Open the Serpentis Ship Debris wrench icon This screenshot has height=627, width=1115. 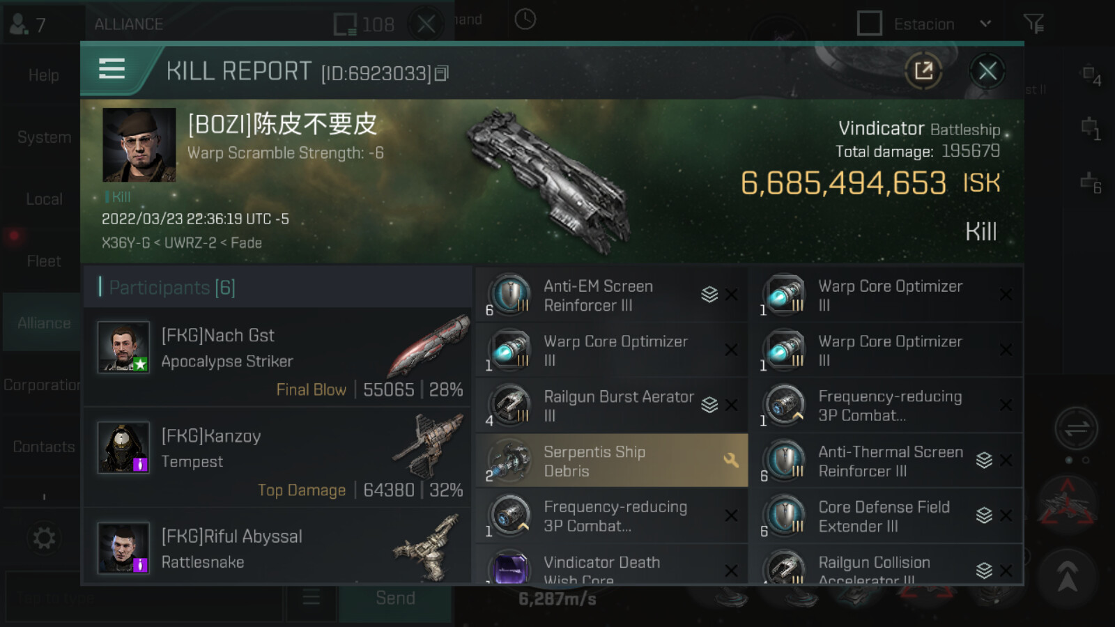point(730,460)
